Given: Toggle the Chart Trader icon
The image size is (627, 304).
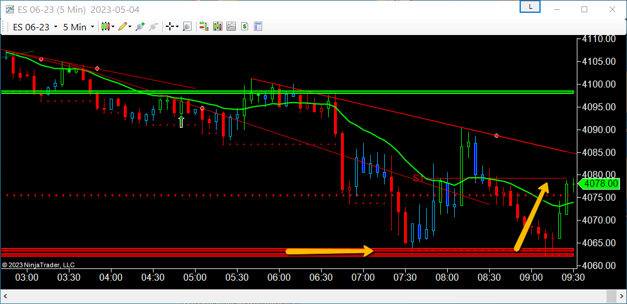Looking at the screenshot, I should pos(204,27).
